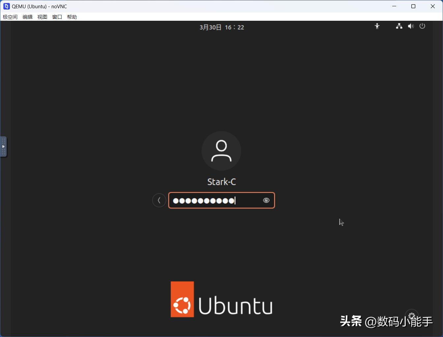Open the 窗口 menu
This screenshot has width=443, height=337.
coord(57,17)
